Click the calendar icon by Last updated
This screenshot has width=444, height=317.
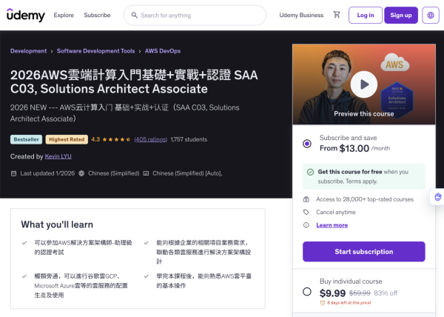(13, 173)
